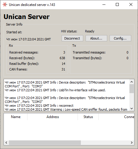Click the log line ending with 'reconnect'
The width and height of the screenshot is (138, 149).
(x=39, y=106)
